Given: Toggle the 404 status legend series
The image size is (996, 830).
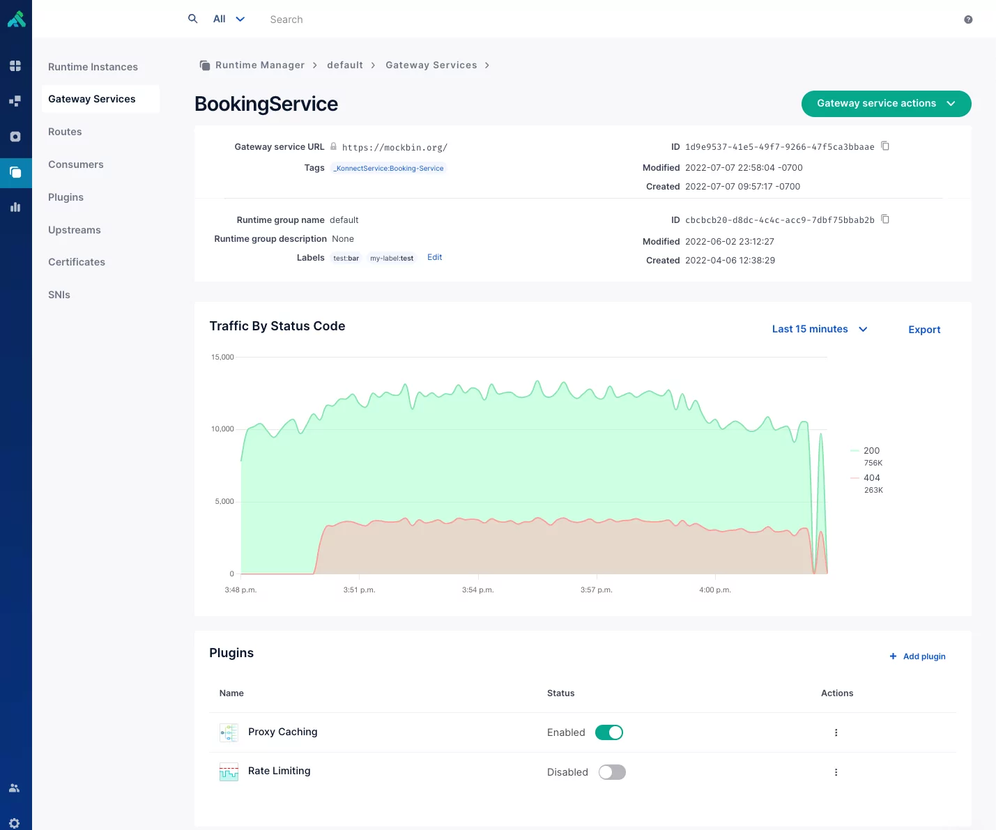Looking at the screenshot, I should [x=866, y=483].
